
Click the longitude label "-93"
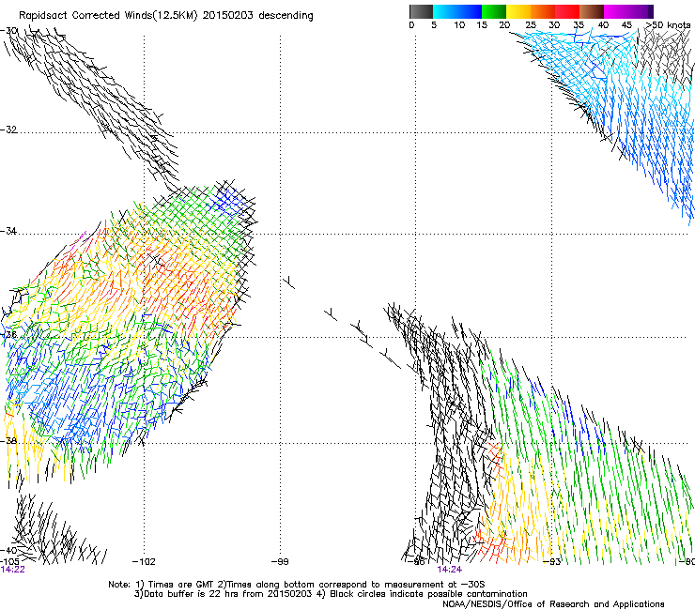click(x=552, y=562)
